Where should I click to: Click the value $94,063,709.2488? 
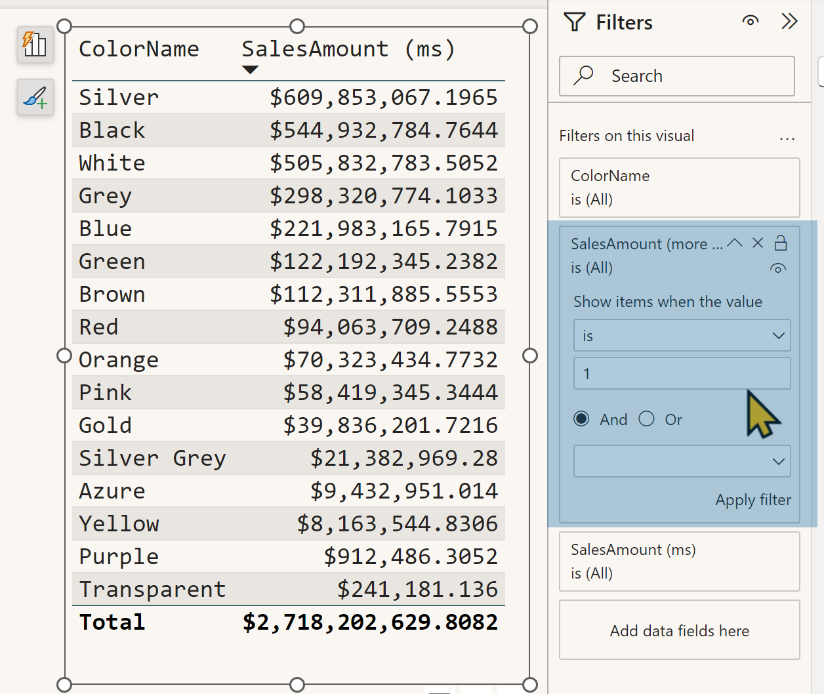point(390,327)
